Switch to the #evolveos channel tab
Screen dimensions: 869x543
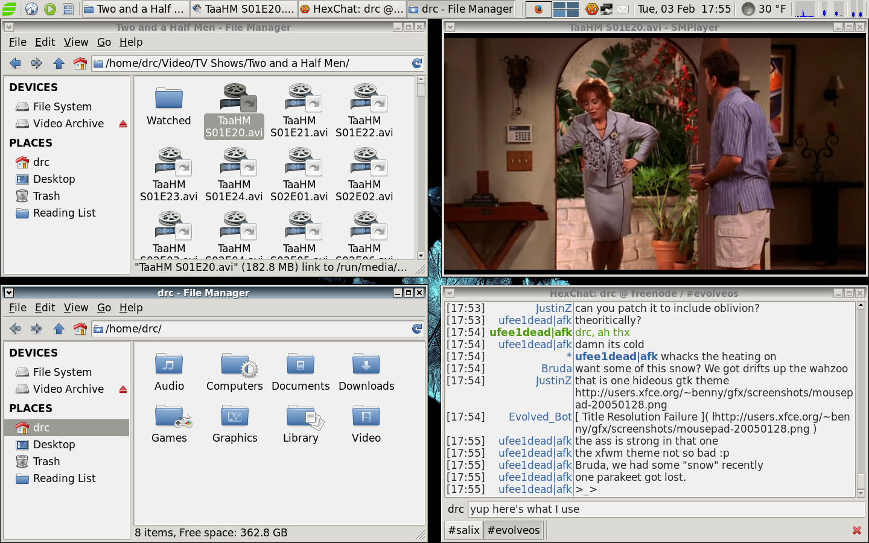[514, 530]
